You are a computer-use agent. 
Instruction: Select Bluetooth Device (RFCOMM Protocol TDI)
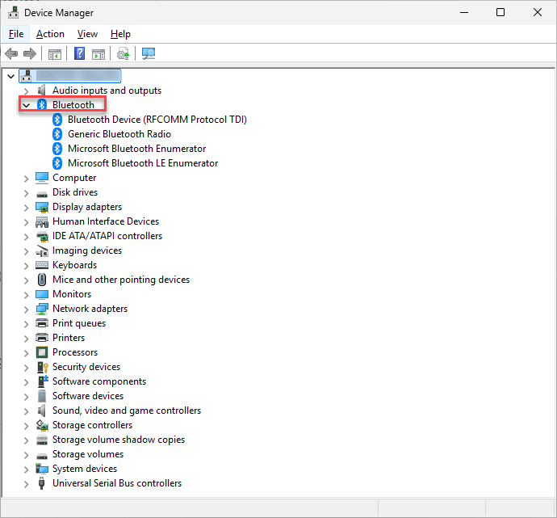click(157, 120)
